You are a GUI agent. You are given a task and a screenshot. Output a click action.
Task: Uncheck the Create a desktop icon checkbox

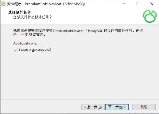tap(16, 50)
